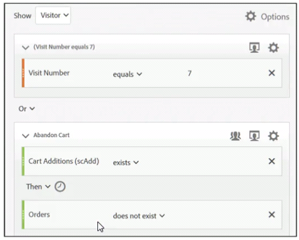Remove the Cart Additions (scAdd) rule
The width and height of the screenshot is (299, 240).
pyautogui.click(x=272, y=161)
